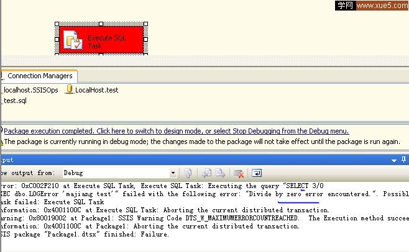Click the Package1.dtsx finished Failure line
The height and width of the screenshot is (252, 409).
[x=87, y=234]
